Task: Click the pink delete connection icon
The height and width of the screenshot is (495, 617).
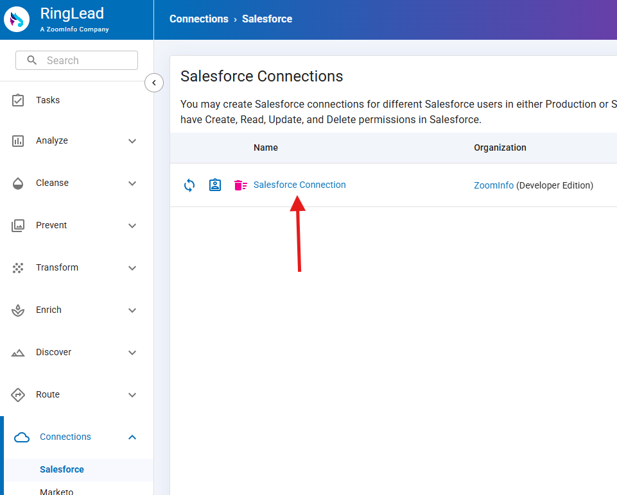Action: pos(240,185)
